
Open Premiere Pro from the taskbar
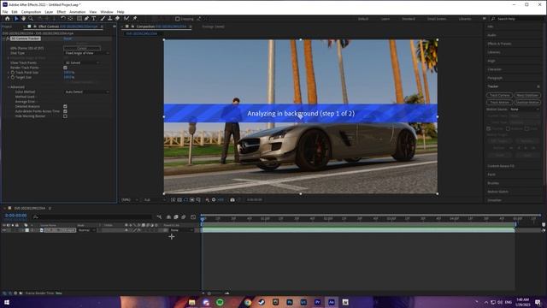(317, 302)
